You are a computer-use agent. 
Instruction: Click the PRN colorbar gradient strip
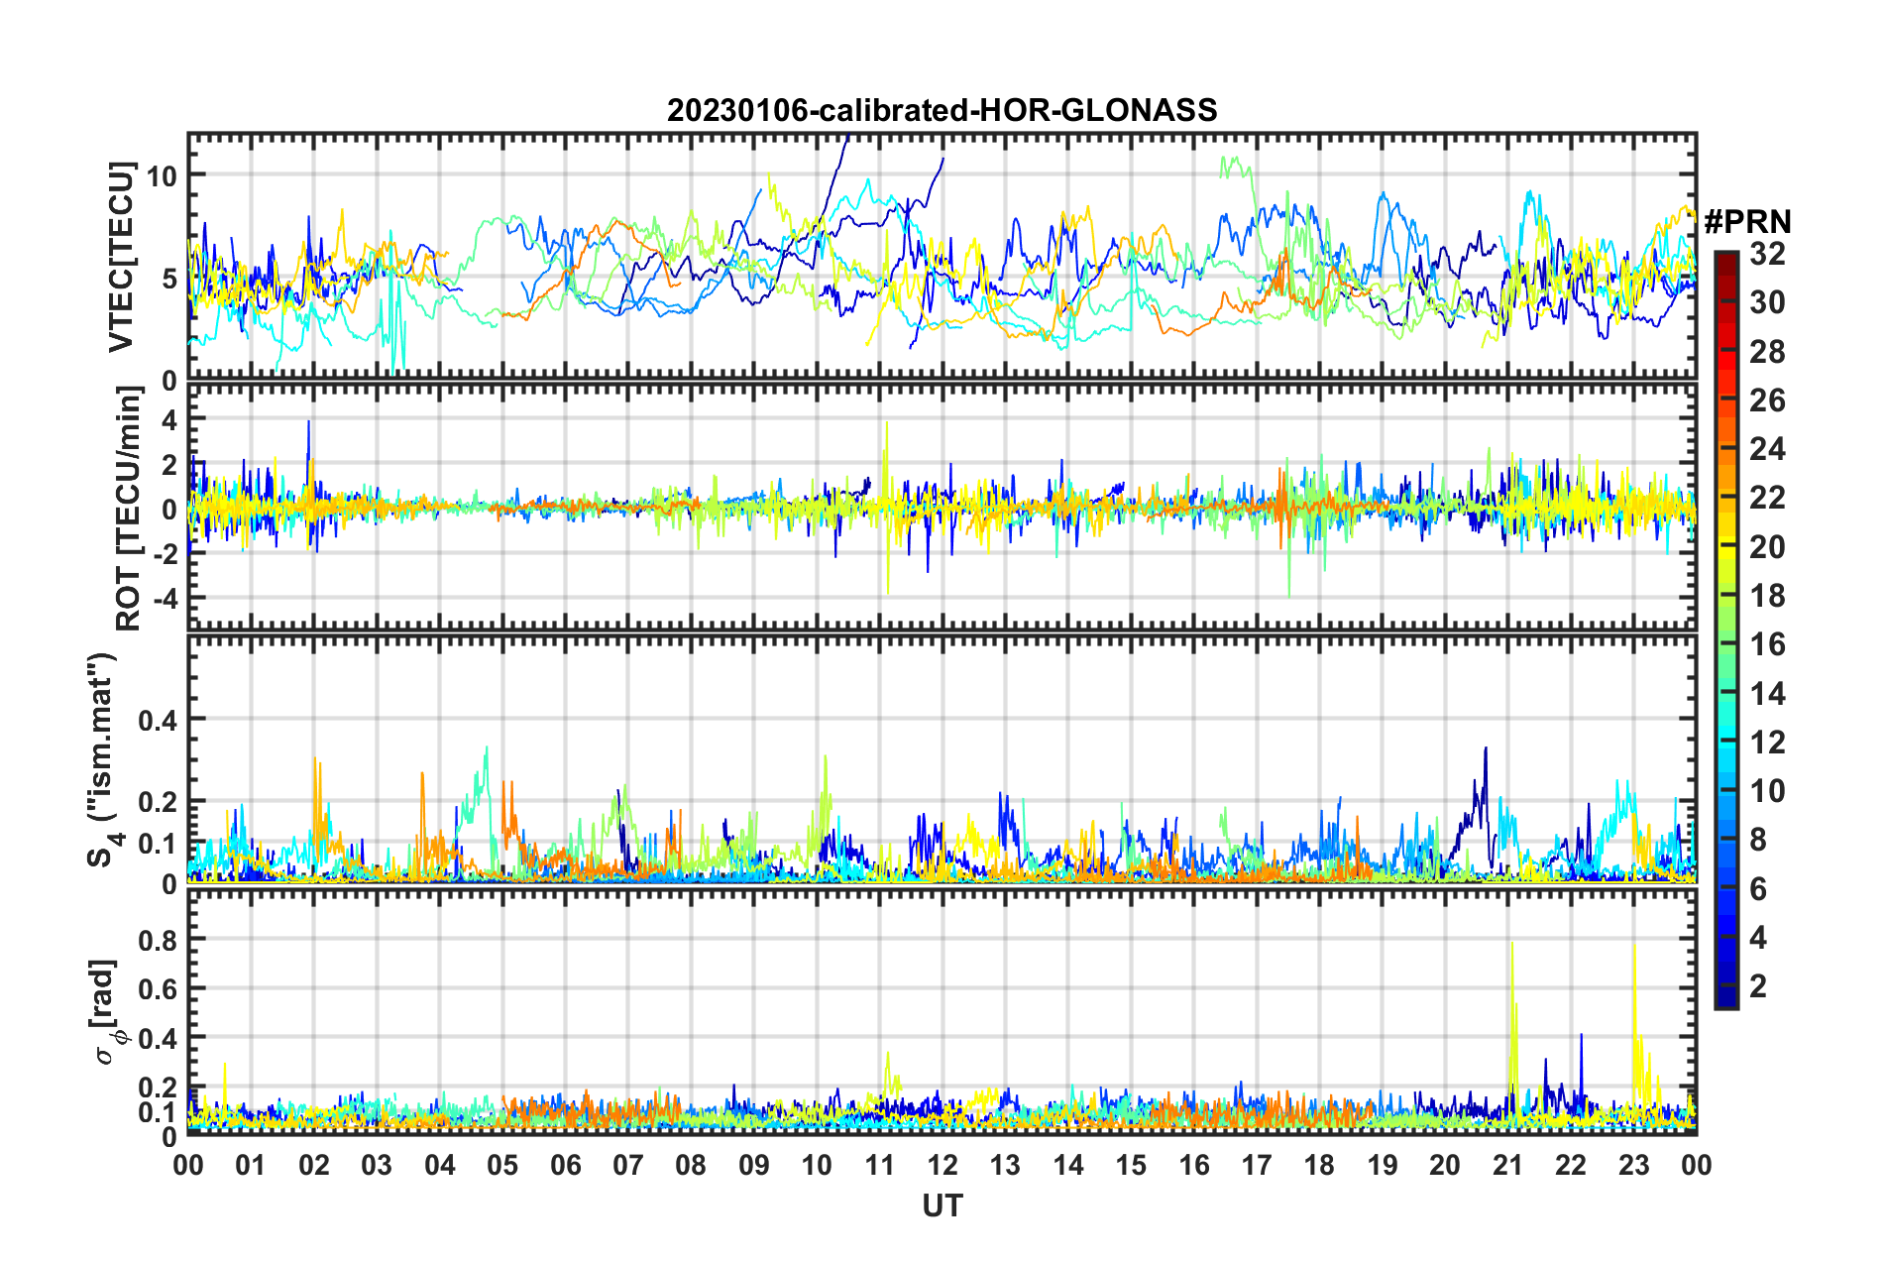coord(1726,630)
